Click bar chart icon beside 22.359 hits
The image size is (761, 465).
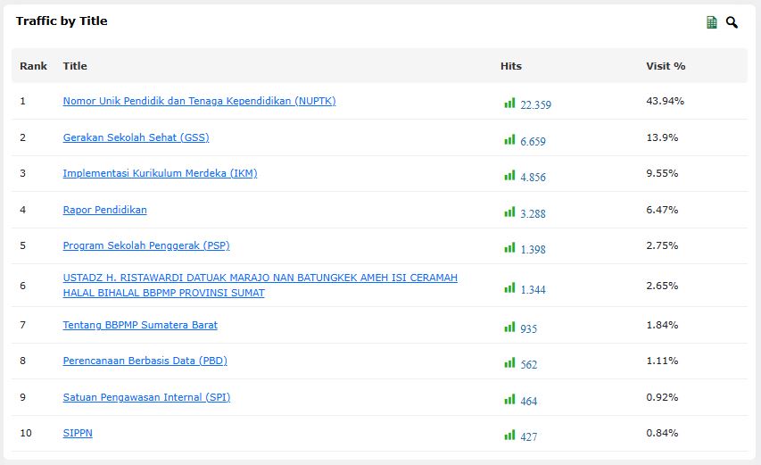click(x=509, y=104)
